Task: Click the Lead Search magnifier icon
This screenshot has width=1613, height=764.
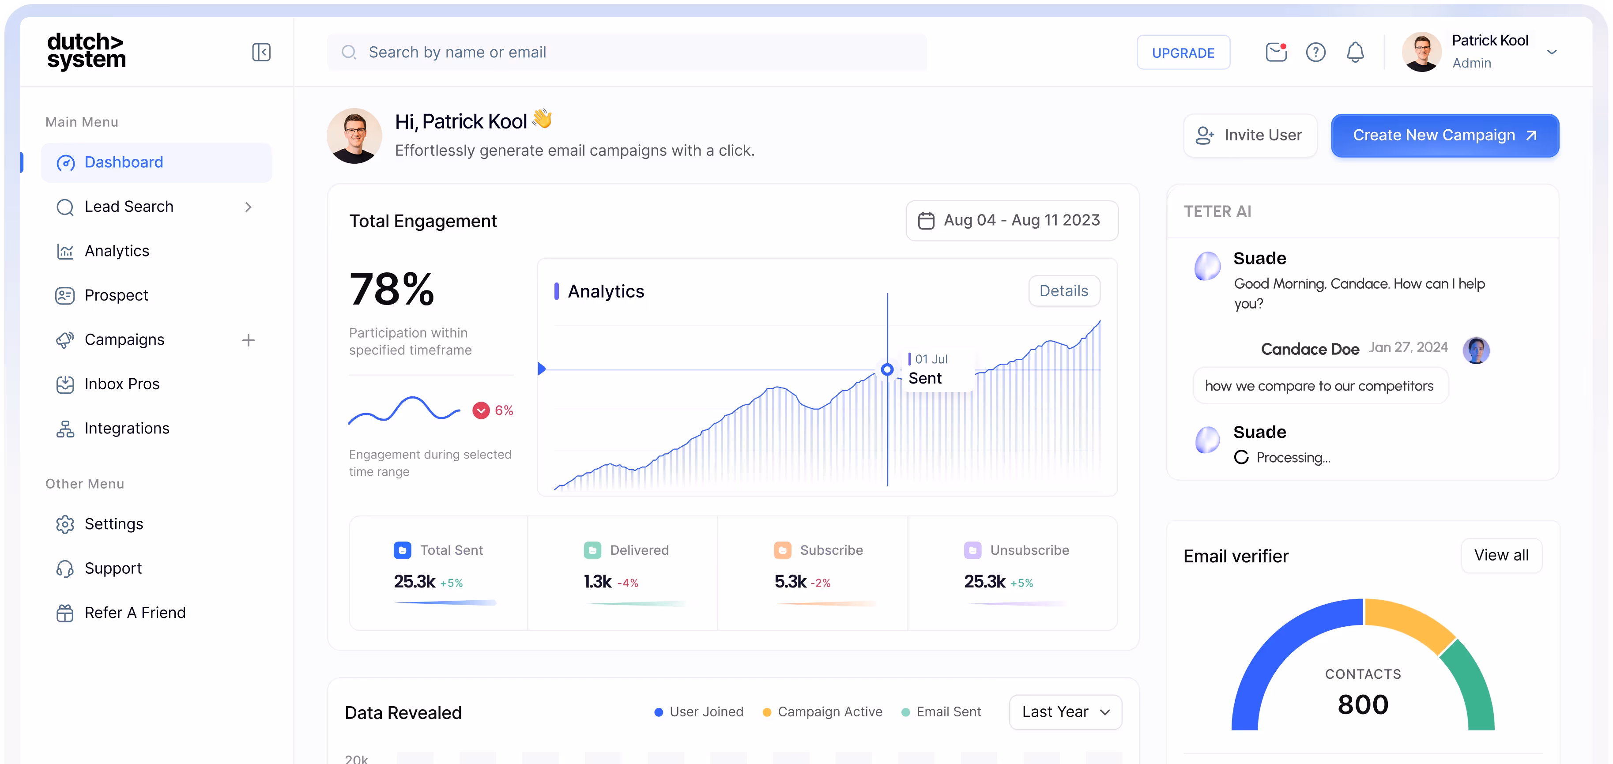Action: [x=65, y=207]
